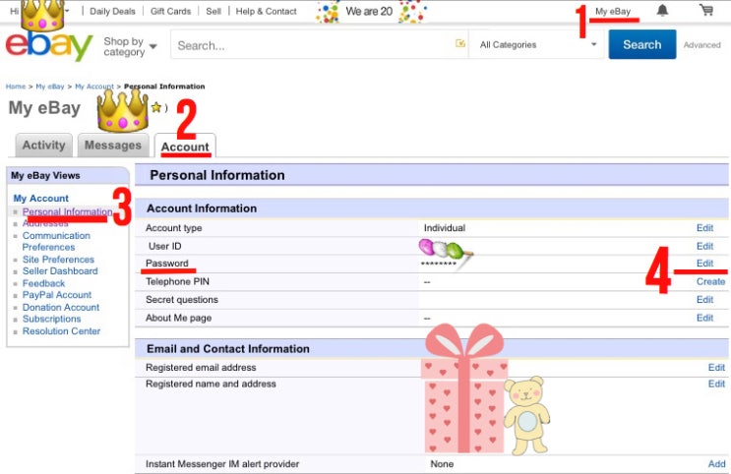Open the shopping cart icon

[705, 11]
